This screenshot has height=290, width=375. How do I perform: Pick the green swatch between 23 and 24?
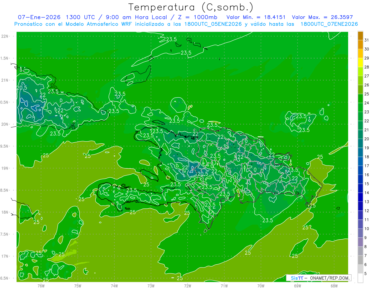click(x=360, y=108)
